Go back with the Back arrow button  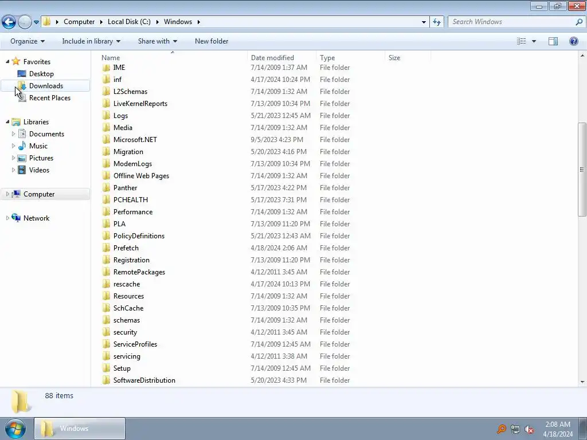[x=9, y=22]
